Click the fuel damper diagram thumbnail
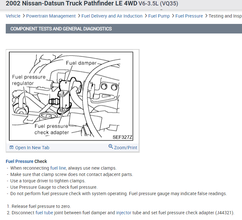The height and width of the screenshot is (220, 242). [71, 96]
